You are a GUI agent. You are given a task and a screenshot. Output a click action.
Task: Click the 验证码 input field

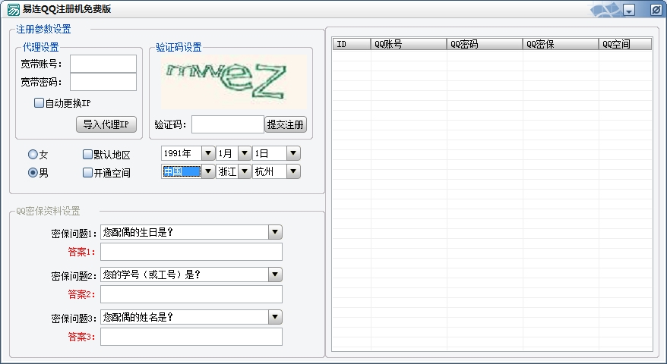pyautogui.click(x=227, y=124)
